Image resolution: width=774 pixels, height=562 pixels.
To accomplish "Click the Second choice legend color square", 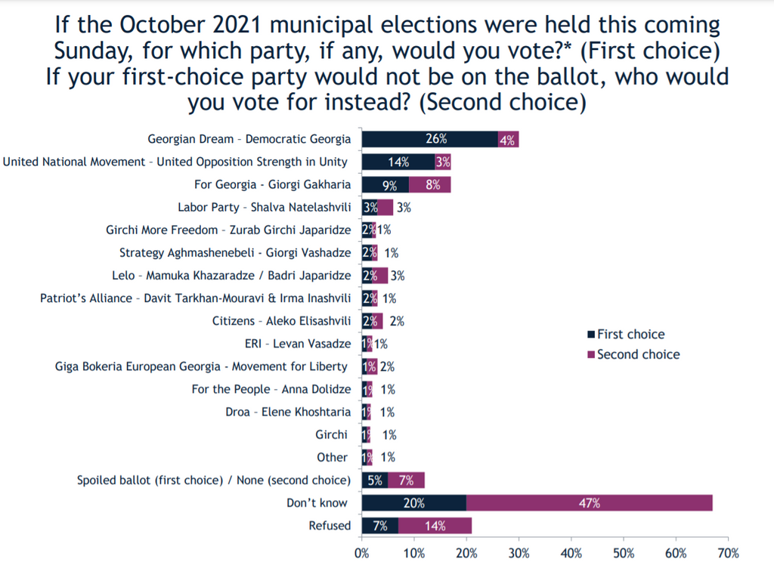I will tap(591, 354).
